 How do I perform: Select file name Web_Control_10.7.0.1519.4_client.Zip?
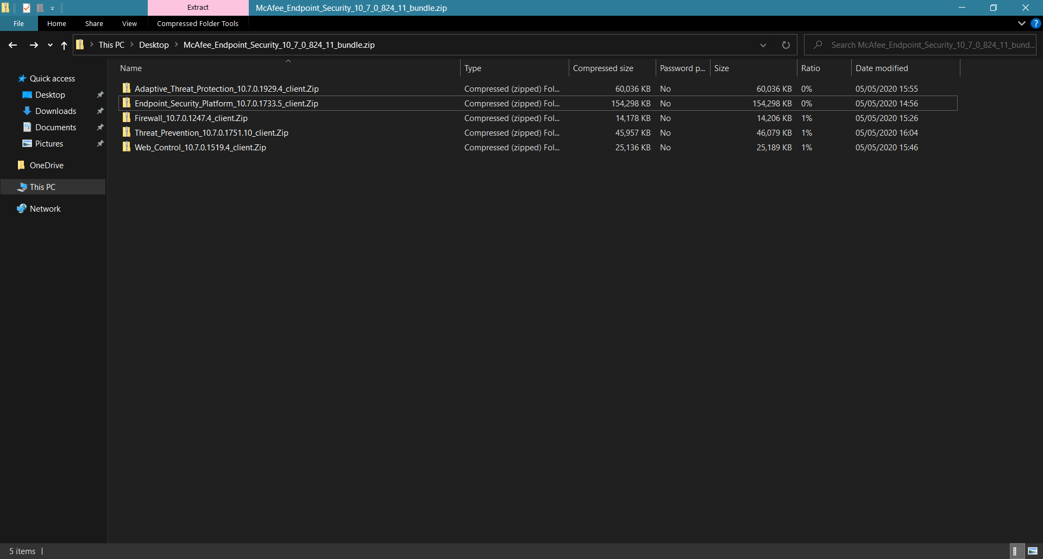(200, 148)
